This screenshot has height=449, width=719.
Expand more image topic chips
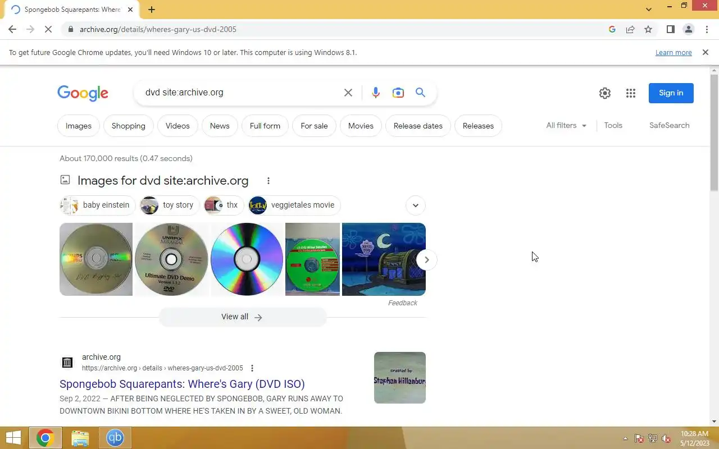[x=416, y=205]
